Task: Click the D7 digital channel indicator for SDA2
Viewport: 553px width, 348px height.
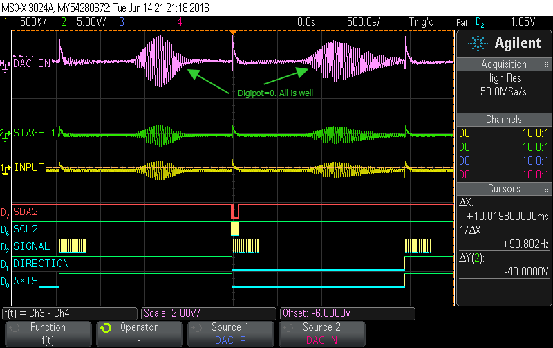Action: pos(6,210)
